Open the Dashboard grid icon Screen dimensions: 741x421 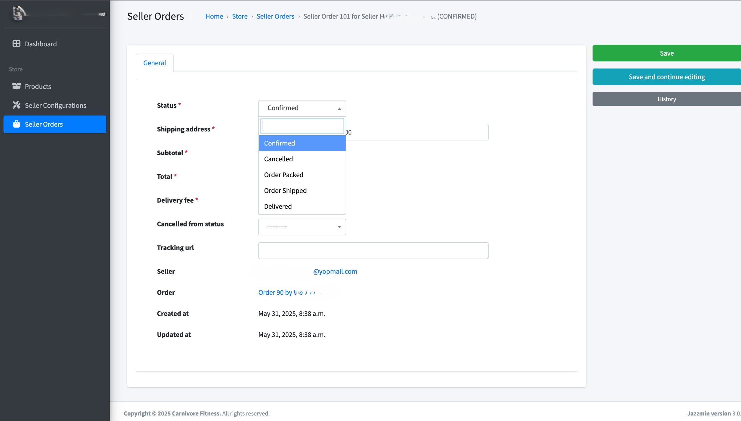pos(16,43)
